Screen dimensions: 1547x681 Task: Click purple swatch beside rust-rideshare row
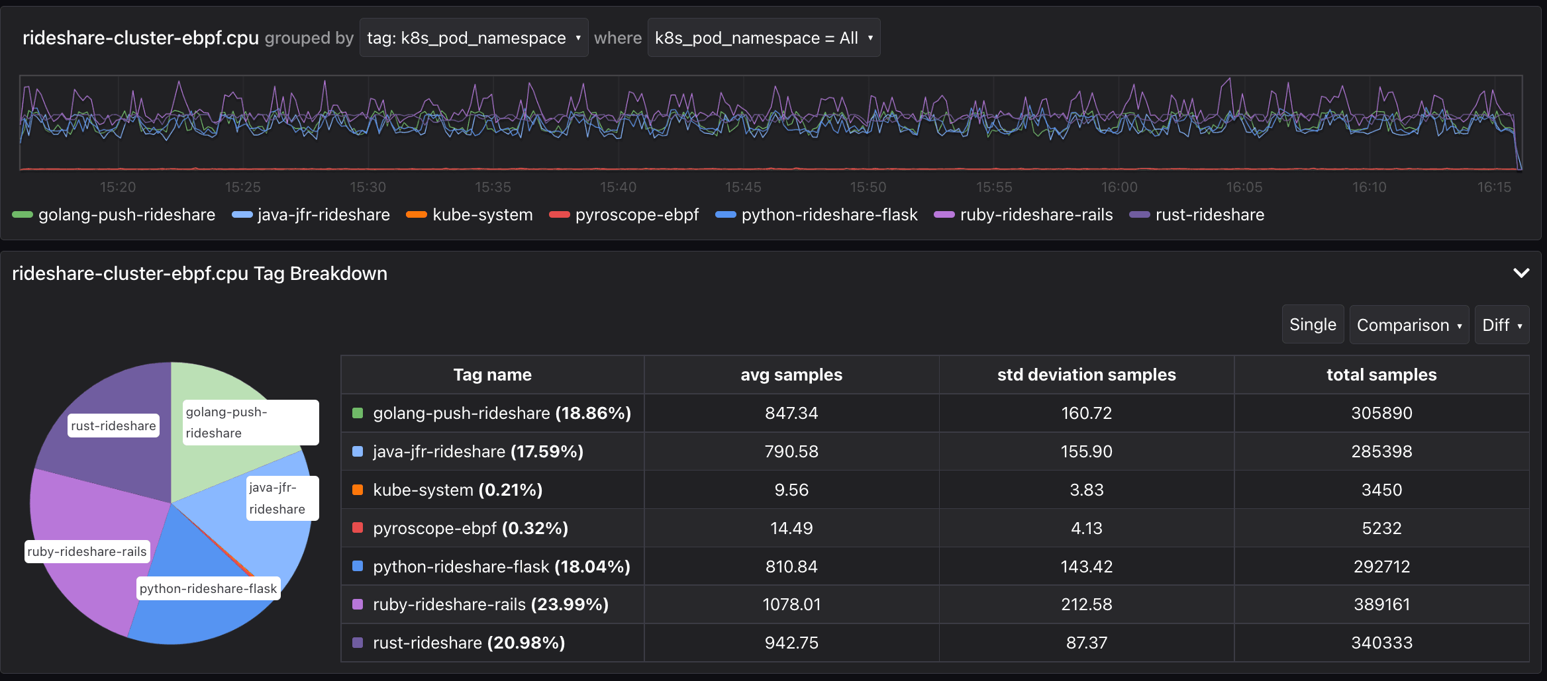(x=358, y=643)
